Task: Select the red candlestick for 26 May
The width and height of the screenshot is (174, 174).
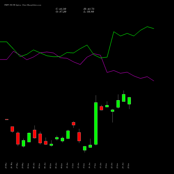Action: click(12, 129)
